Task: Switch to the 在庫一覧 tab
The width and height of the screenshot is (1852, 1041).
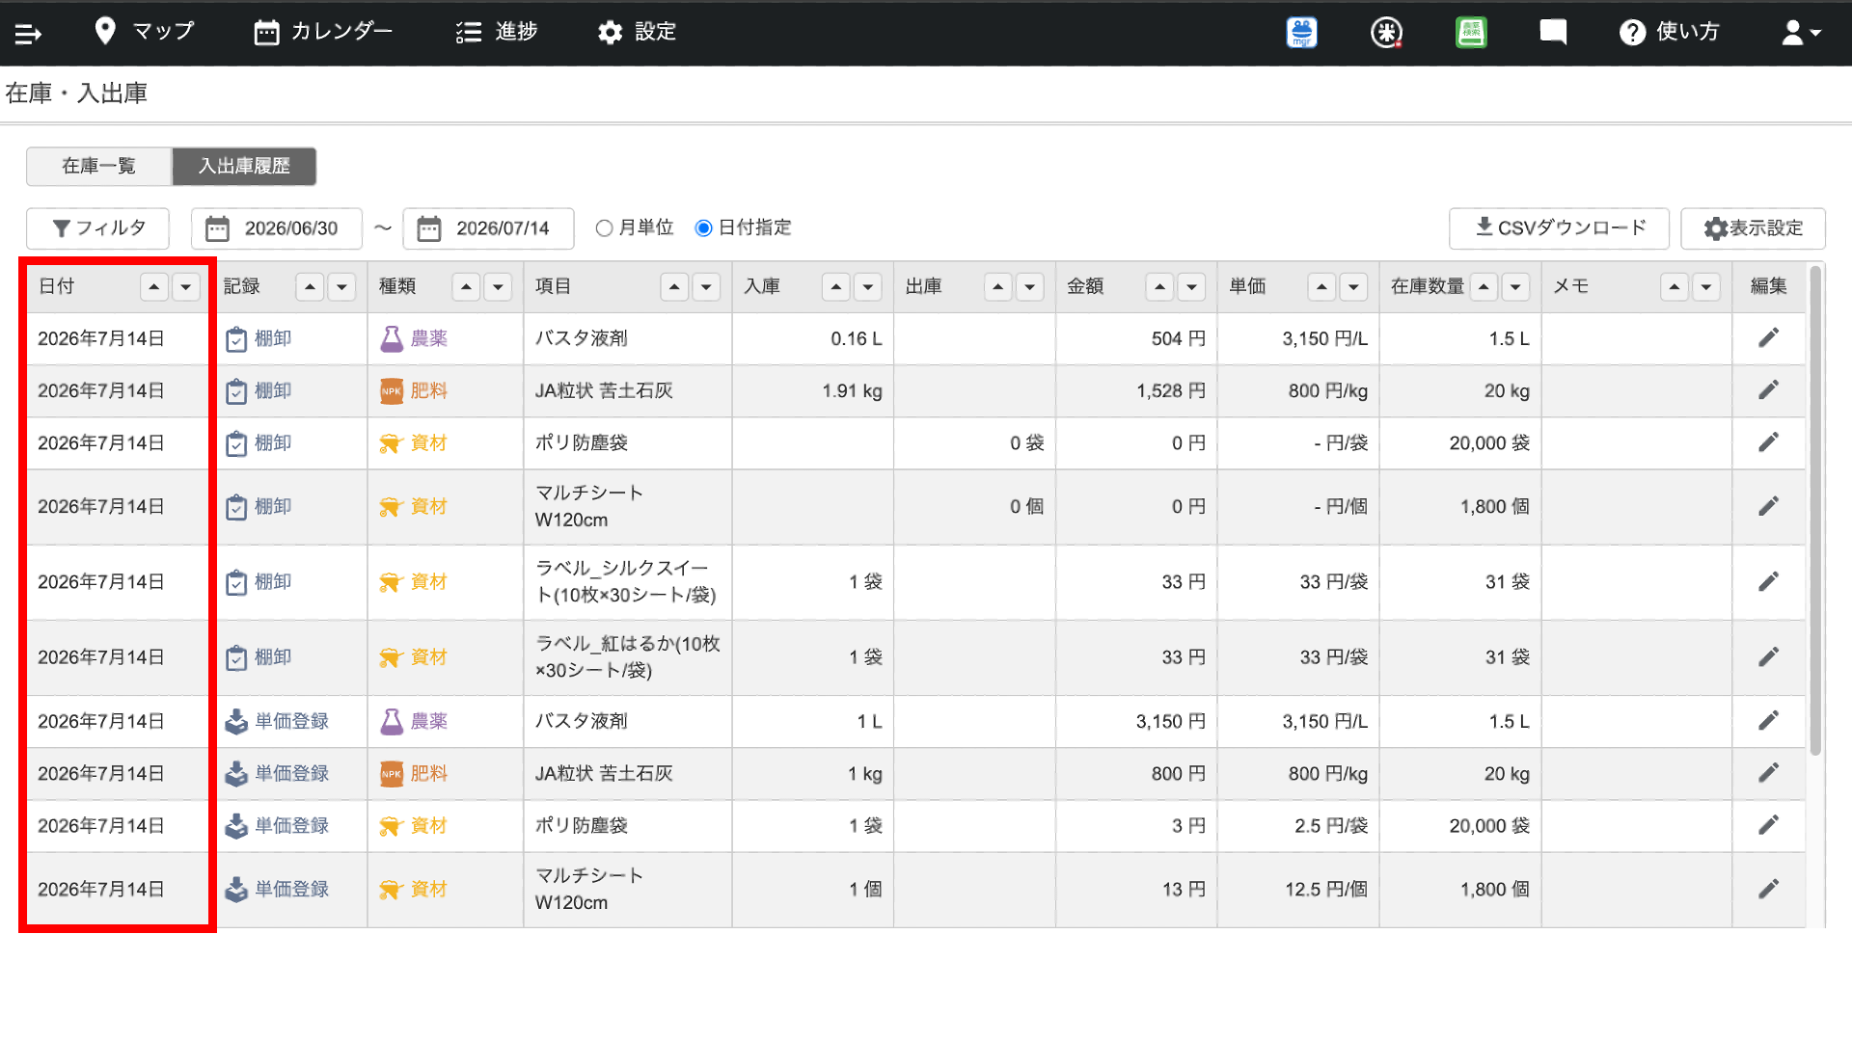Action: click(99, 166)
